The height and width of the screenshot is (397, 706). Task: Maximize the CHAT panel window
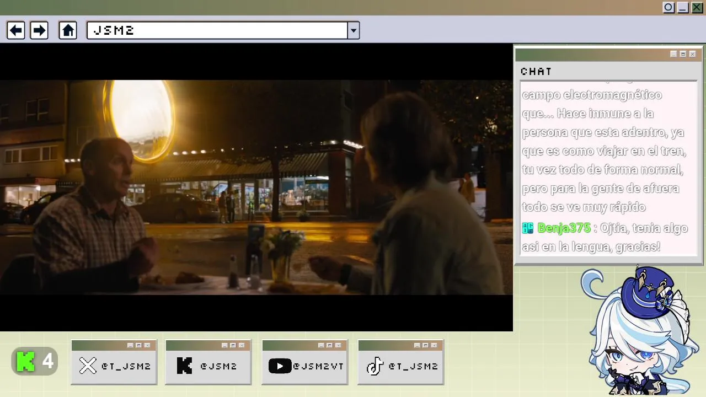coord(683,54)
